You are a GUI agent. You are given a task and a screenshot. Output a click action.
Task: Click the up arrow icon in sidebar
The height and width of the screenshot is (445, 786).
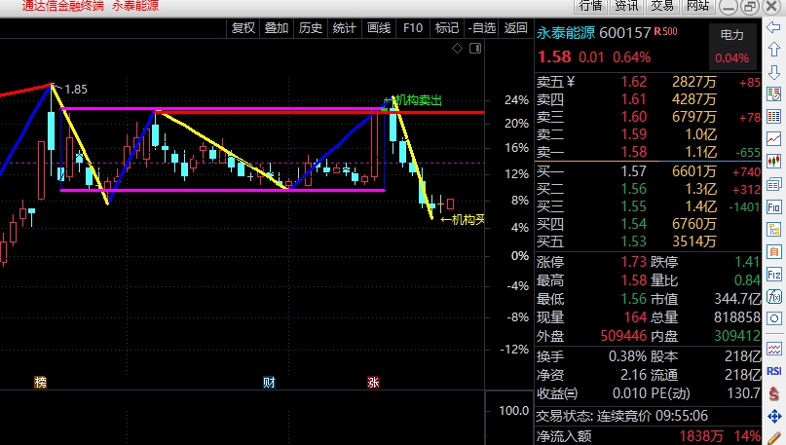[774, 49]
